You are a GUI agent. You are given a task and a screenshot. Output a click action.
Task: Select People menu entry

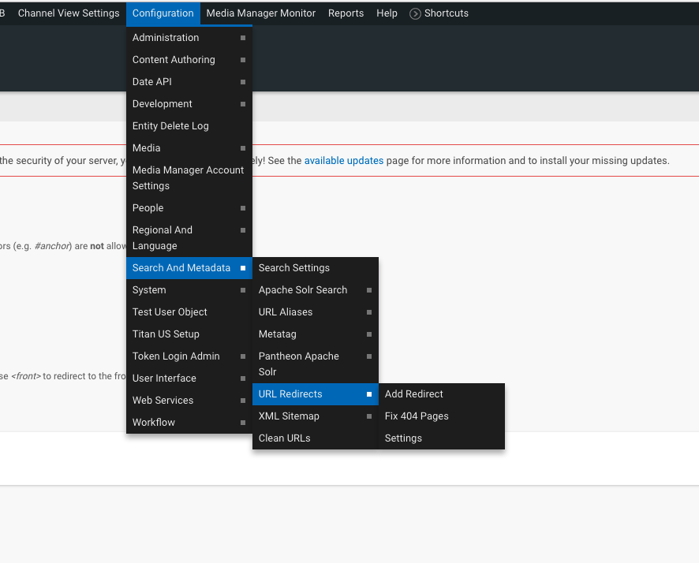click(189, 208)
